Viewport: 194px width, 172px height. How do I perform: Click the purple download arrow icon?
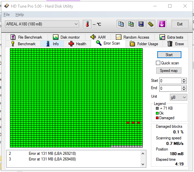(x=162, y=24)
